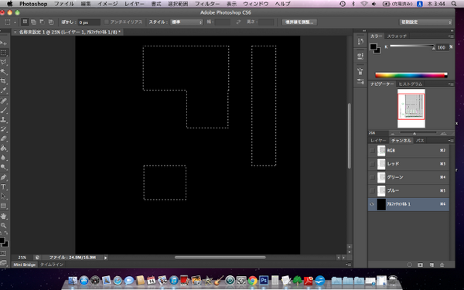Toggle Quick Mask mode icon
The width and height of the screenshot is (464, 290).
click(x=3, y=254)
